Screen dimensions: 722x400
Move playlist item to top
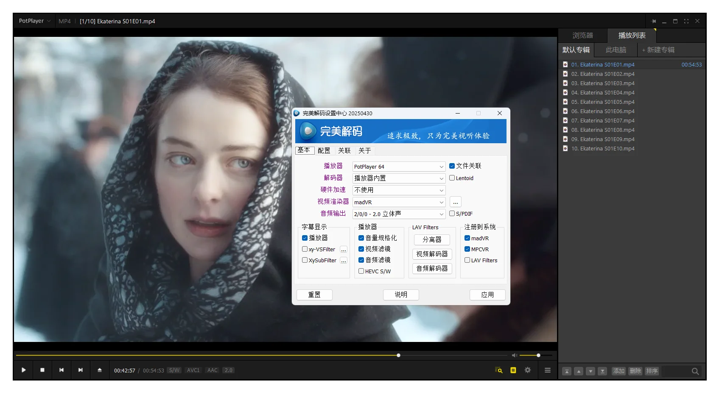click(x=567, y=371)
